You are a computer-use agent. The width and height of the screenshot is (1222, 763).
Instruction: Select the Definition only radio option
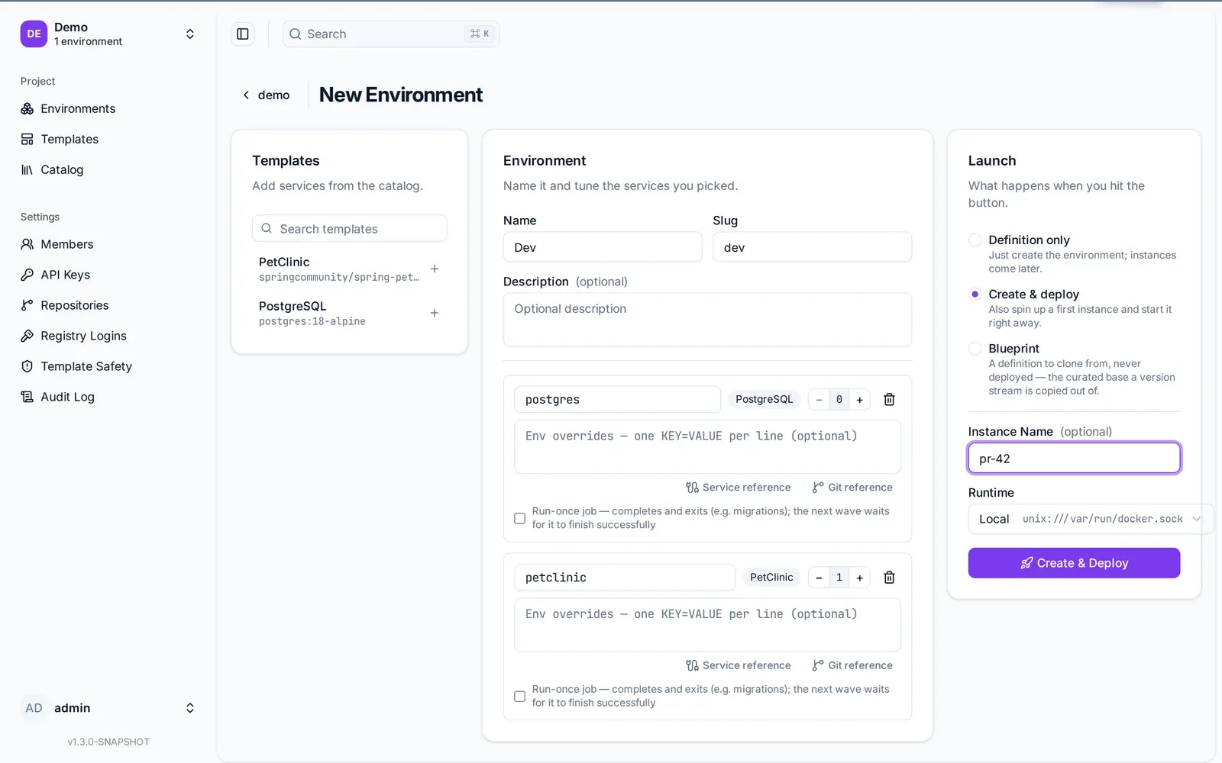[975, 240]
